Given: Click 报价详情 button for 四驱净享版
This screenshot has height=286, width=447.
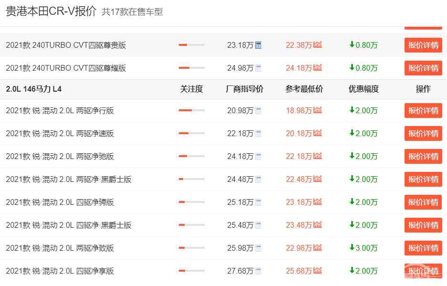Looking at the screenshot, I should 423,271.
